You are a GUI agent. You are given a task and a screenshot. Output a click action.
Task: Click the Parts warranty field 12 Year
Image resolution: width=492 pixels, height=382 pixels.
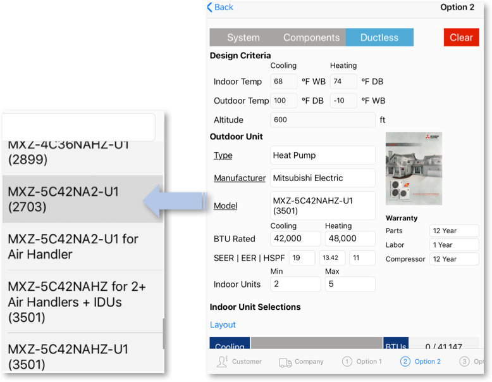point(454,231)
